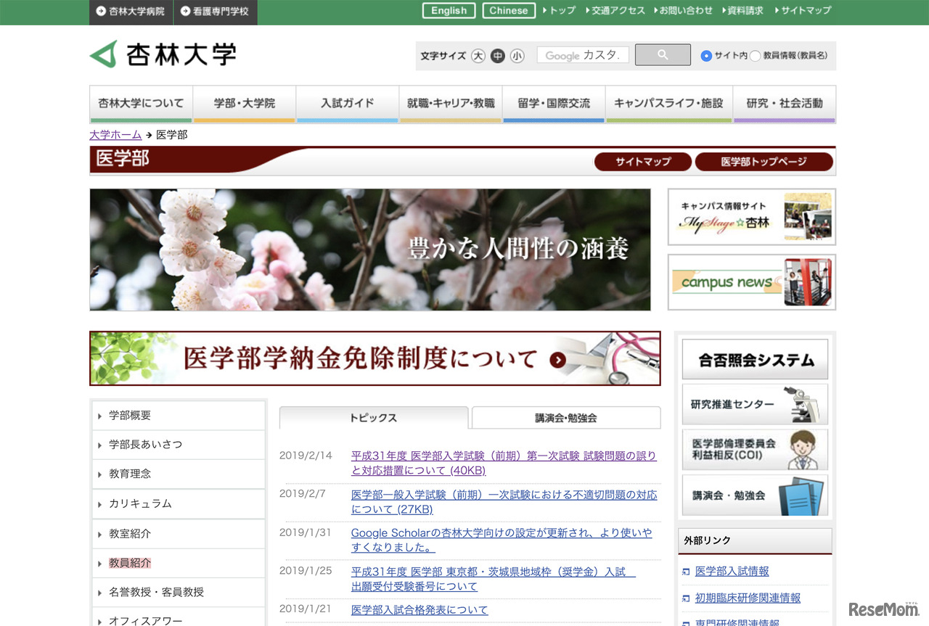
Task: Open the 合否照会システム banner
Action: (x=755, y=358)
